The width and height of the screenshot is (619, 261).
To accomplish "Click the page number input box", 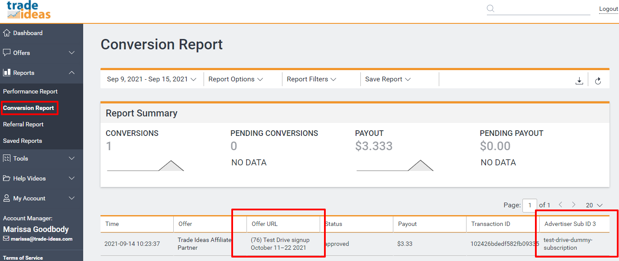I will tap(530, 205).
